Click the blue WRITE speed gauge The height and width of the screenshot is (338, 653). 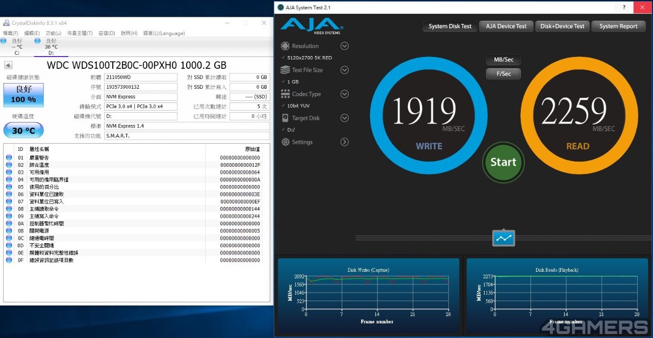(x=429, y=116)
